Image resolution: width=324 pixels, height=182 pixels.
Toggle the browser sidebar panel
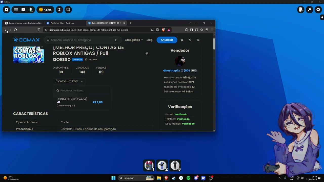click(x=192, y=30)
